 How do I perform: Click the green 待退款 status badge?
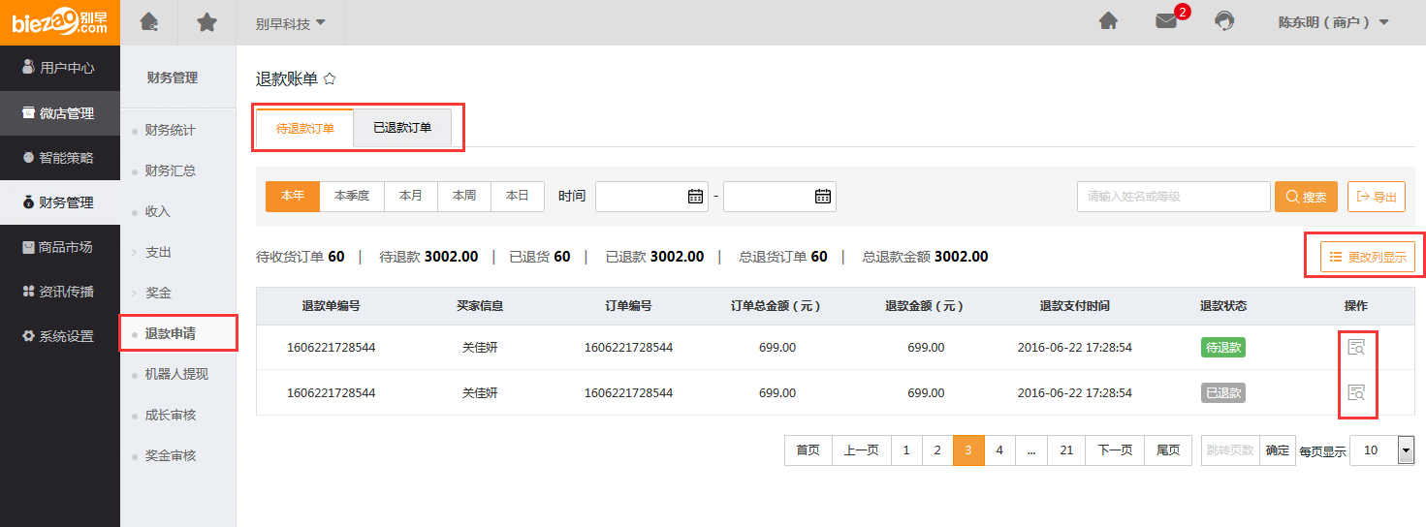point(1223,348)
